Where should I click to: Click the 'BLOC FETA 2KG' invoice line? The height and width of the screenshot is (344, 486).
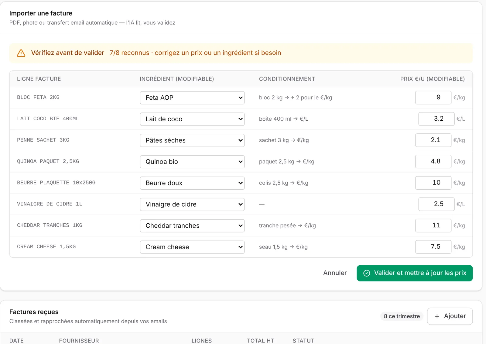point(38,98)
